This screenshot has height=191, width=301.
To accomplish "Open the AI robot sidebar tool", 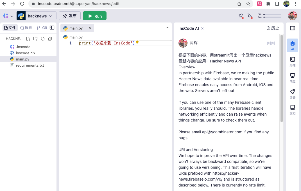I will [293, 46].
